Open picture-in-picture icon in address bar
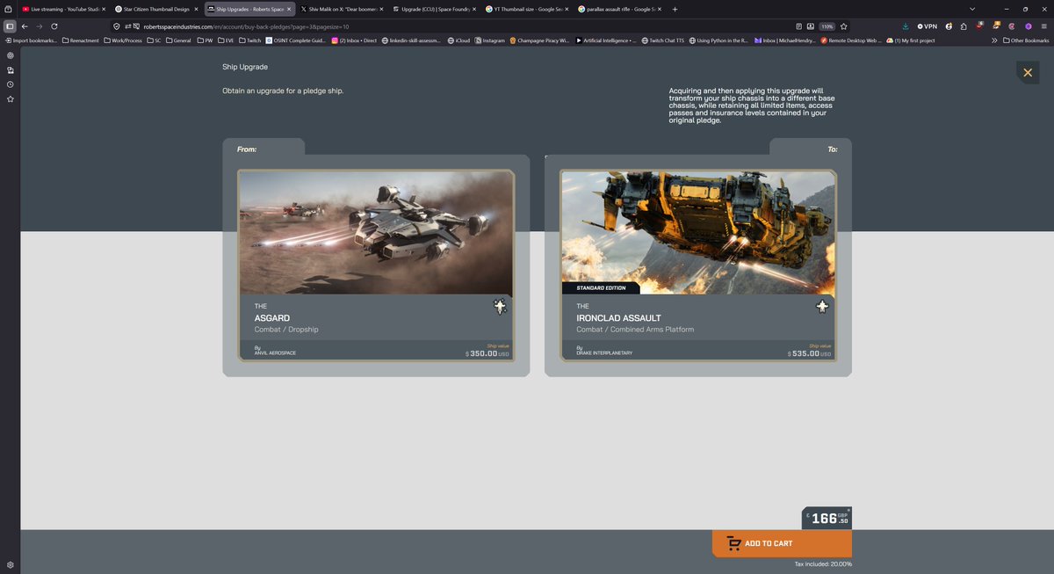 [811, 26]
